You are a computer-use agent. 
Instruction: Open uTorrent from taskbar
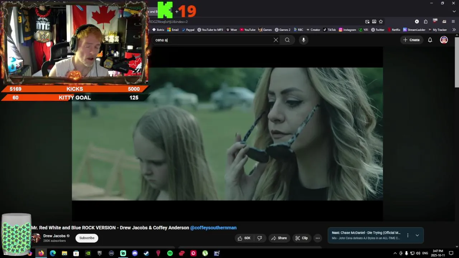205,253
